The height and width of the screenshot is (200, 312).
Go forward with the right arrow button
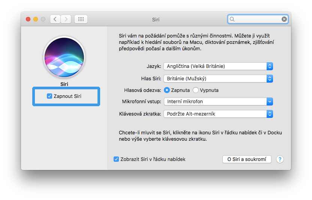[x=66, y=19]
